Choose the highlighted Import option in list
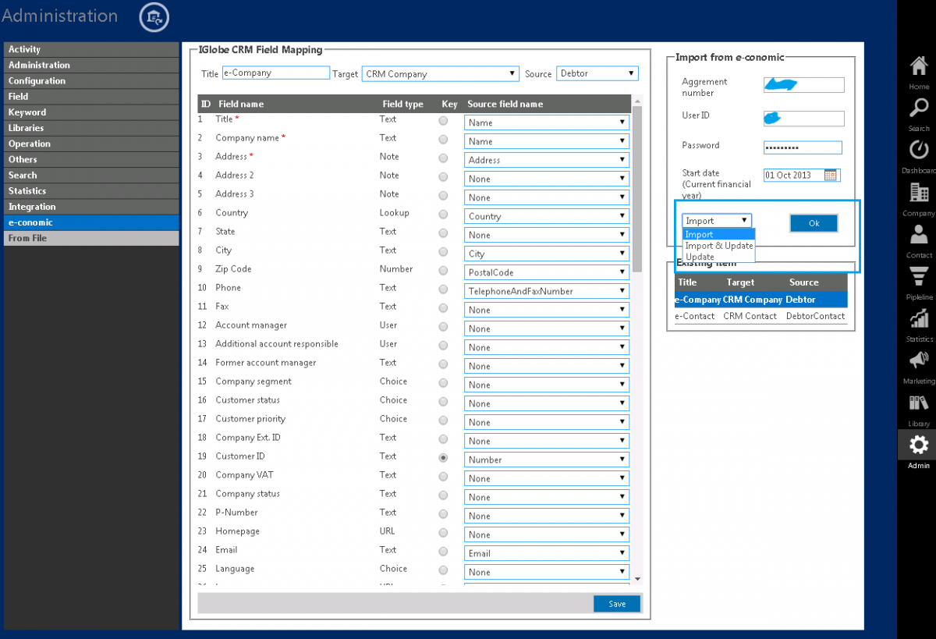Screen dimensions: 936x639 tap(718, 234)
